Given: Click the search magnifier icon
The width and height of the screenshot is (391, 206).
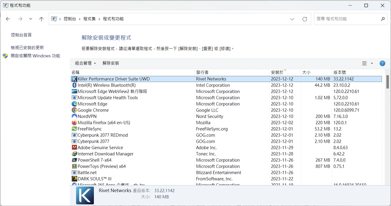Looking at the screenshot, I should coord(383,19).
